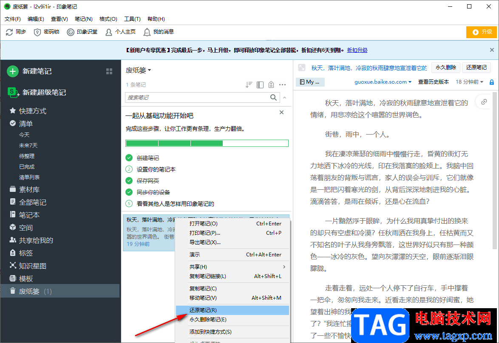Select step 5 看看其他人是怎样用印象笔记的
499x343 pixels.
click(170, 203)
